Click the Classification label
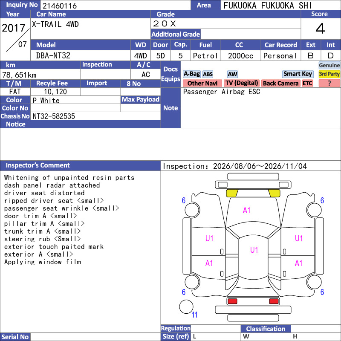Screen dimensions: 341x341 click(x=266, y=329)
